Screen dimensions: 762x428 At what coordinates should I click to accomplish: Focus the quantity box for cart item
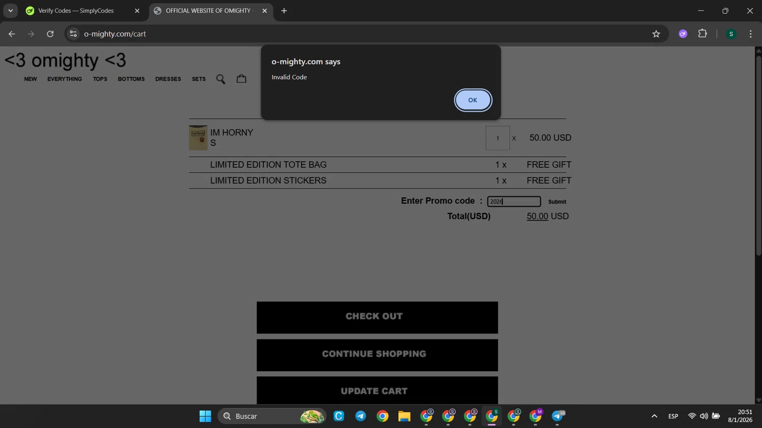497,138
